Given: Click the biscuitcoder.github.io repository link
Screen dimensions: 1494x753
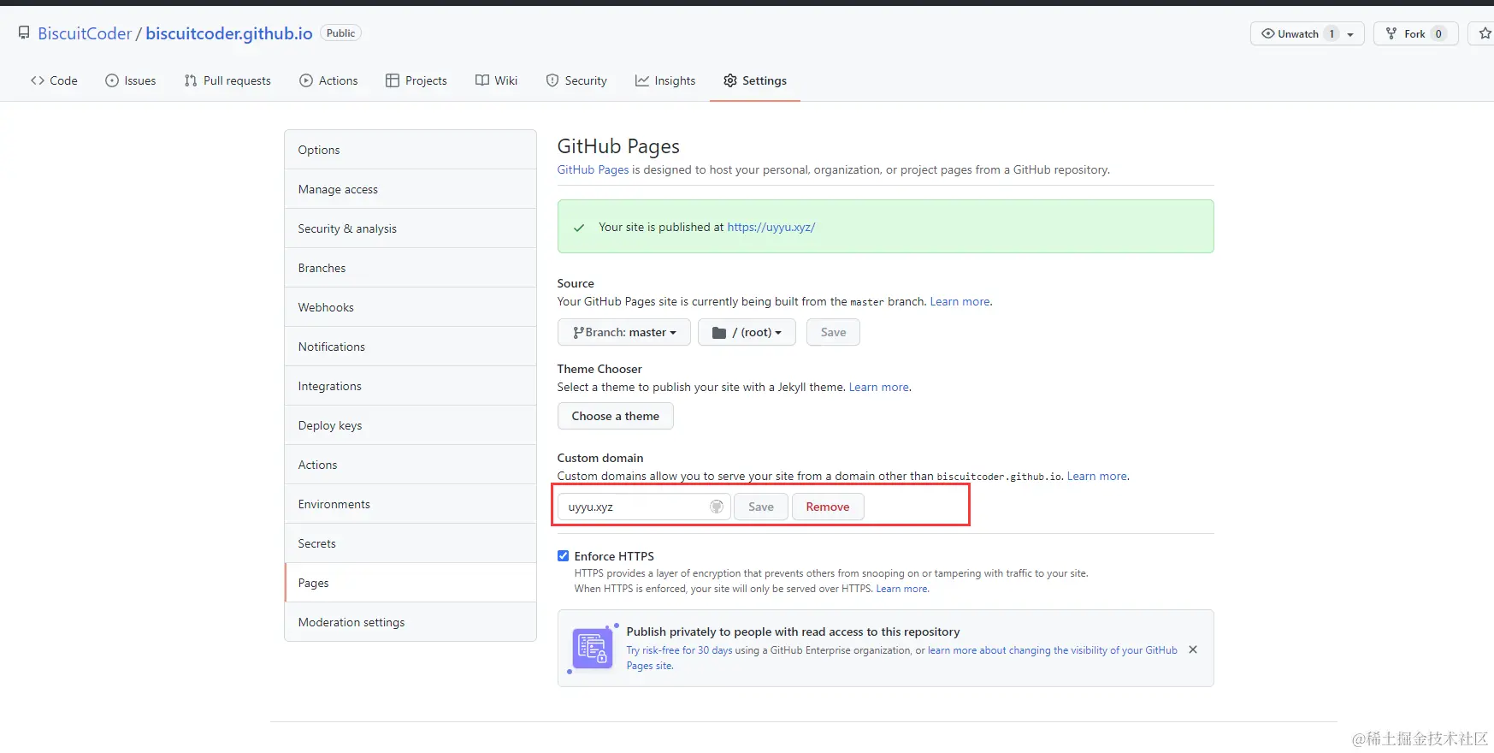Looking at the screenshot, I should (229, 33).
